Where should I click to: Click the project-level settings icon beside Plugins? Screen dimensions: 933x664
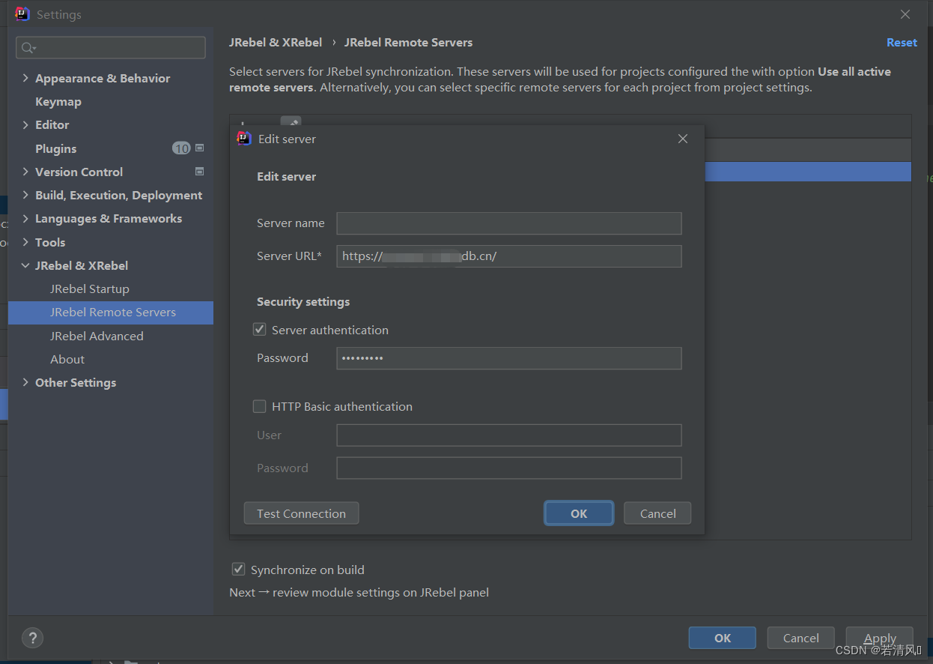200,148
